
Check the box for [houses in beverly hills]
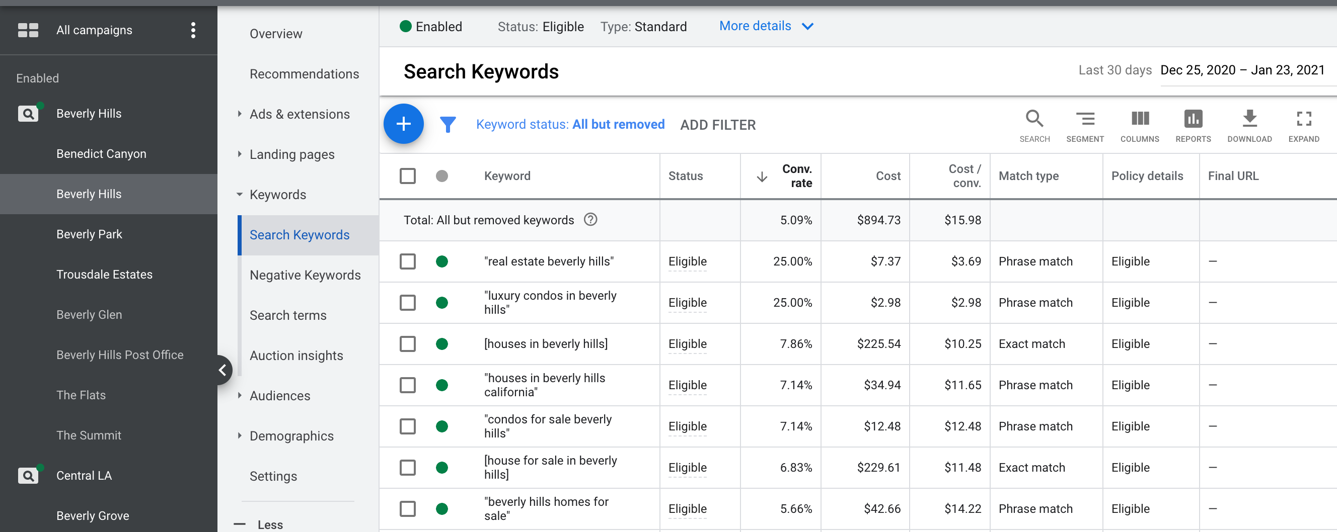[407, 344]
